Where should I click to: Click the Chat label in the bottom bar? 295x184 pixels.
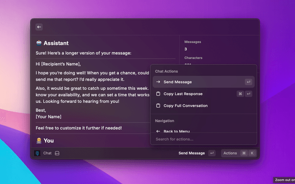click(x=47, y=153)
